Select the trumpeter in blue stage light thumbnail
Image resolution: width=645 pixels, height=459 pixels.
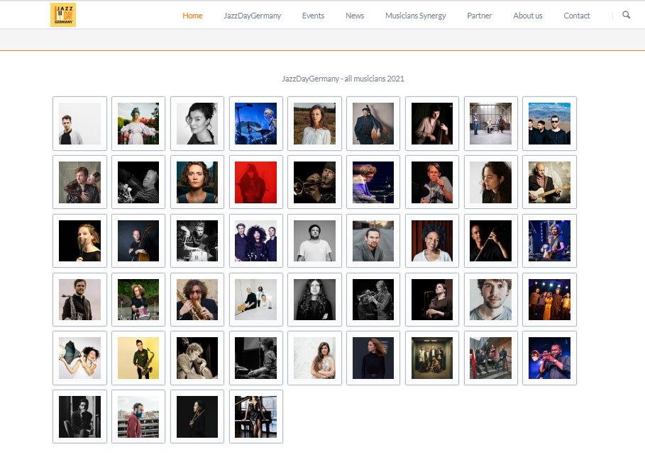(x=550, y=358)
